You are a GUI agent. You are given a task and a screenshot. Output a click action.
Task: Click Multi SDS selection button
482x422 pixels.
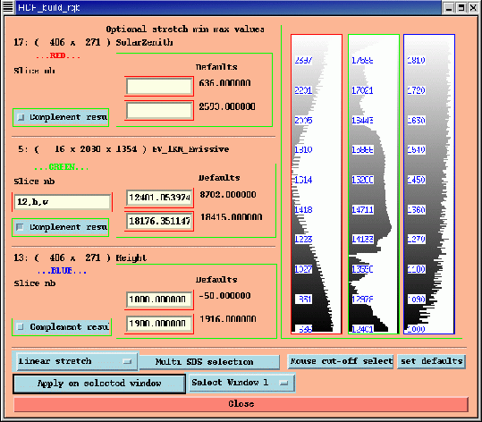pyautogui.click(x=209, y=362)
